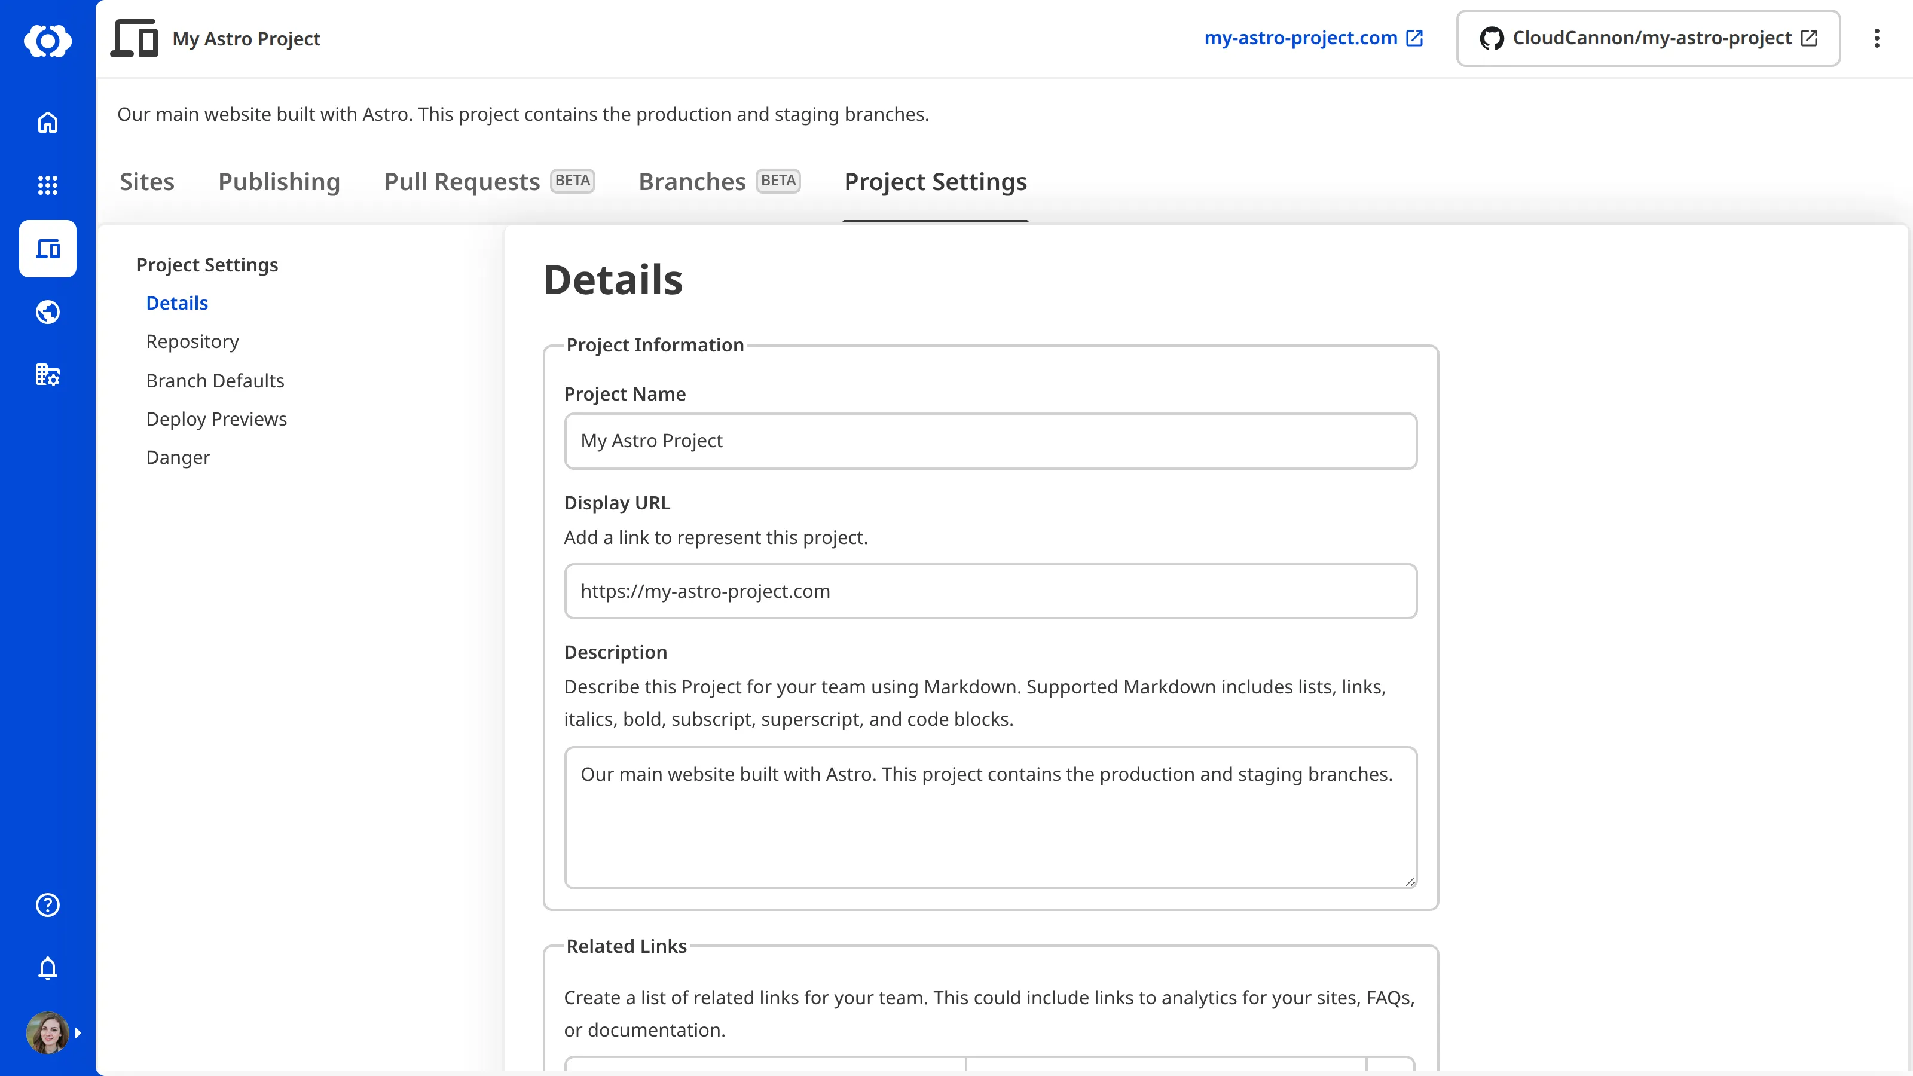Screen dimensions: 1913x1076
Task: Open Repository in the settings navigation
Action: [192, 341]
